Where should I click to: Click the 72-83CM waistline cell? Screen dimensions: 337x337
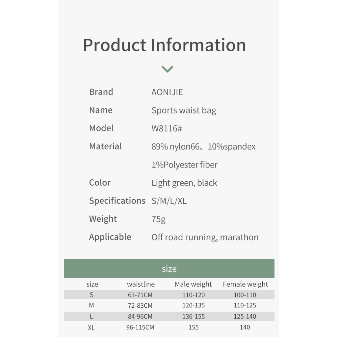click(140, 306)
